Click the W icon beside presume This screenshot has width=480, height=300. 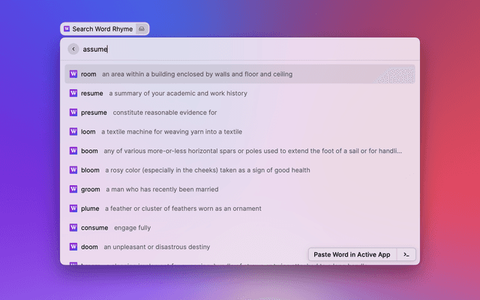click(73, 112)
